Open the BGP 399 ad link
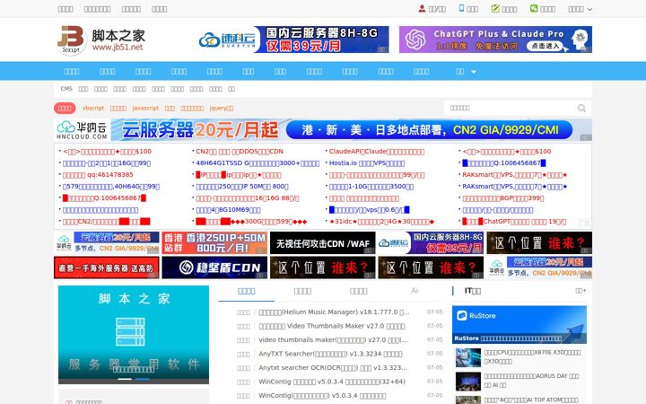This screenshot has height=404, width=646. point(503,198)
